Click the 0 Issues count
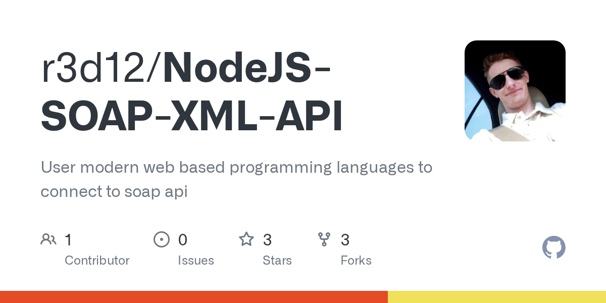The height and width of the screenshot is (303, 606). pos(183,239)
